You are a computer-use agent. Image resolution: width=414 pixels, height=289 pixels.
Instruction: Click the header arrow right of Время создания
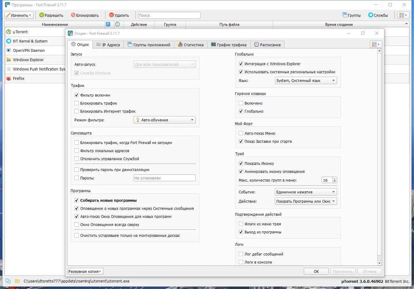(x=407, y=24)
